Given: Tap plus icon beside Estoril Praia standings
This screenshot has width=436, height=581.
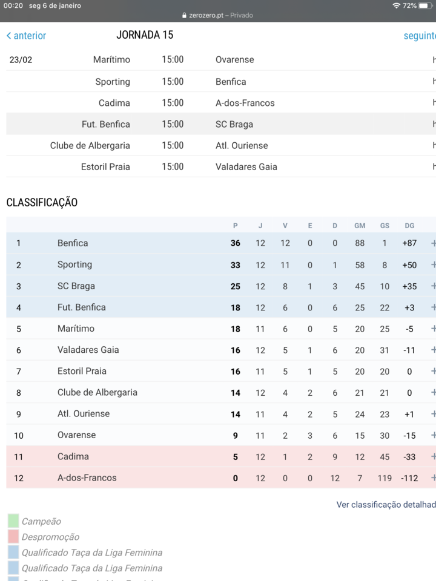Looking at the screenshot, I should (x=433, y=372).
